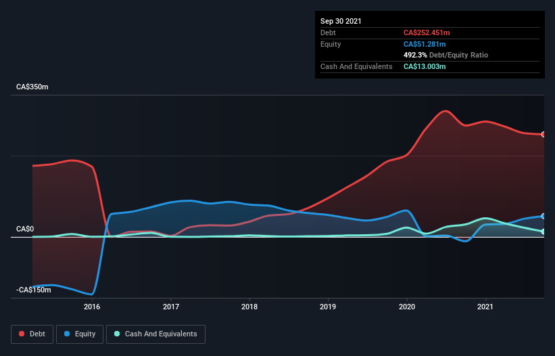Select the blue Equity end-point marker

[x=544, y=216]
